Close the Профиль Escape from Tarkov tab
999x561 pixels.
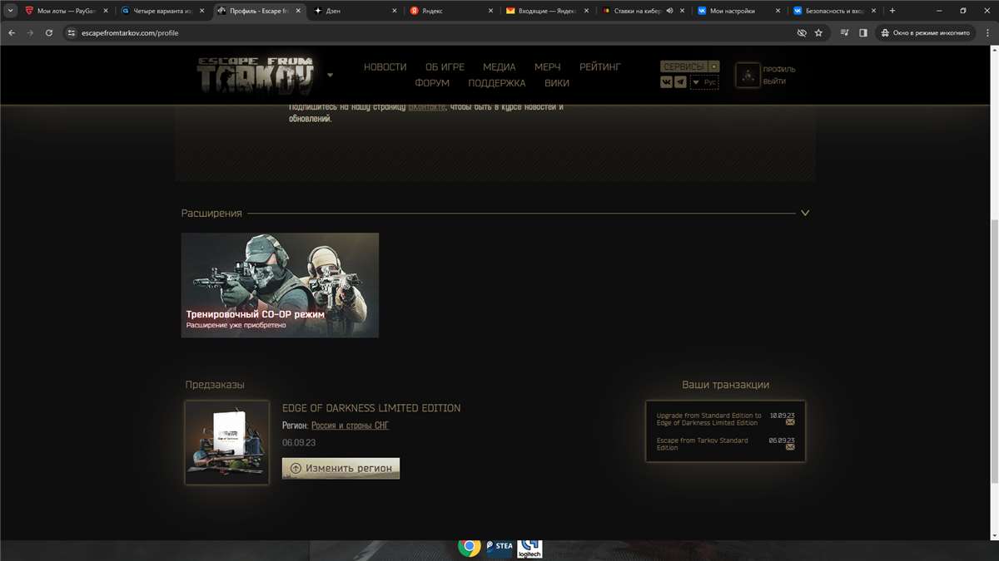296,11
